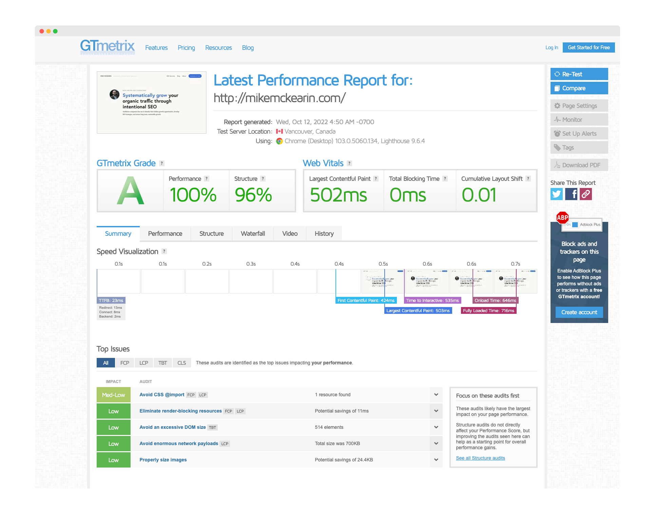Open Page Settings
Viewport: 655px width, 514px height.
579,106
